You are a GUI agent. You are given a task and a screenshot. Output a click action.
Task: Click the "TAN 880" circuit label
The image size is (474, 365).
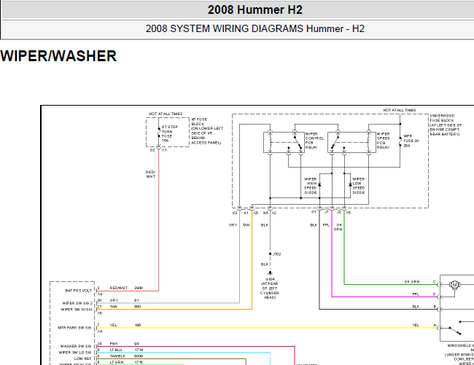125,307
